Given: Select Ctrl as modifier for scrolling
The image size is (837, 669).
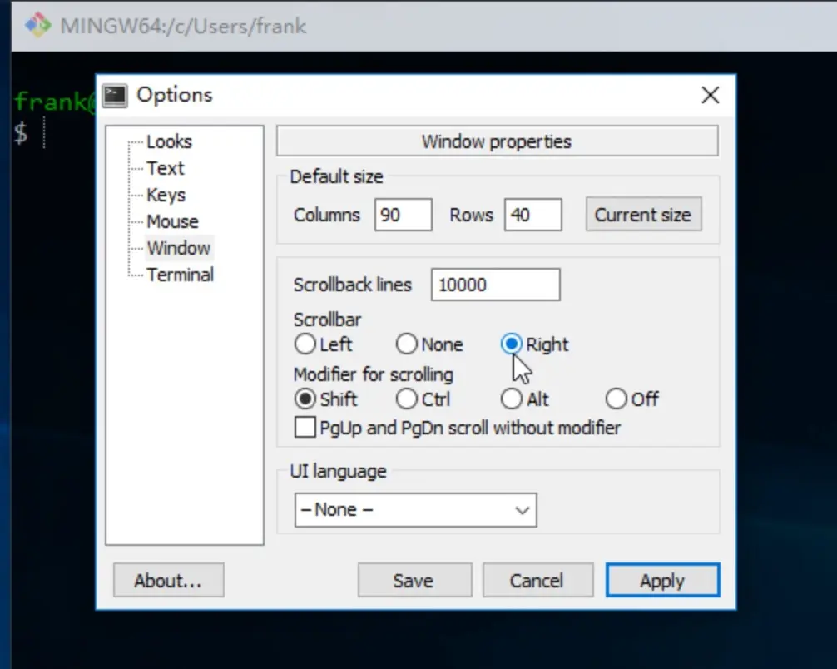Looking at the screenshot, I should (407, 399).
